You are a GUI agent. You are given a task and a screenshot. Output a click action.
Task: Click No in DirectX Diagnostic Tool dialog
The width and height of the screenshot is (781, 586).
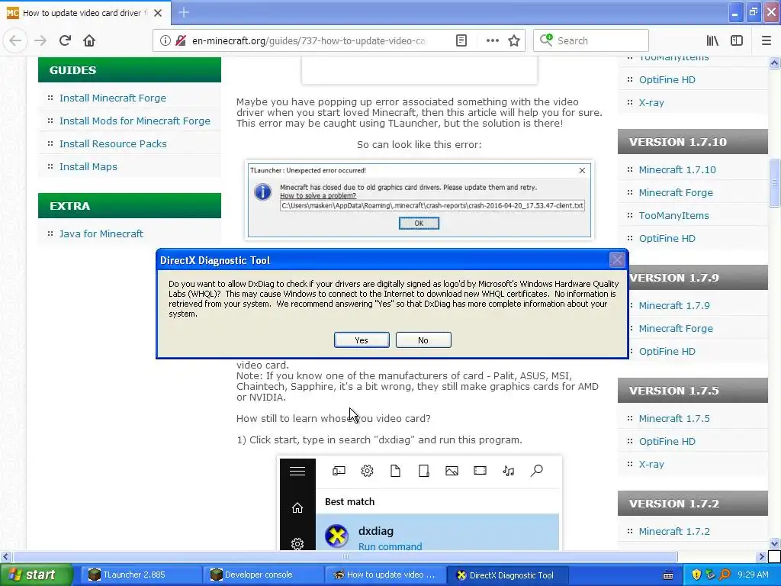(423, 340)
